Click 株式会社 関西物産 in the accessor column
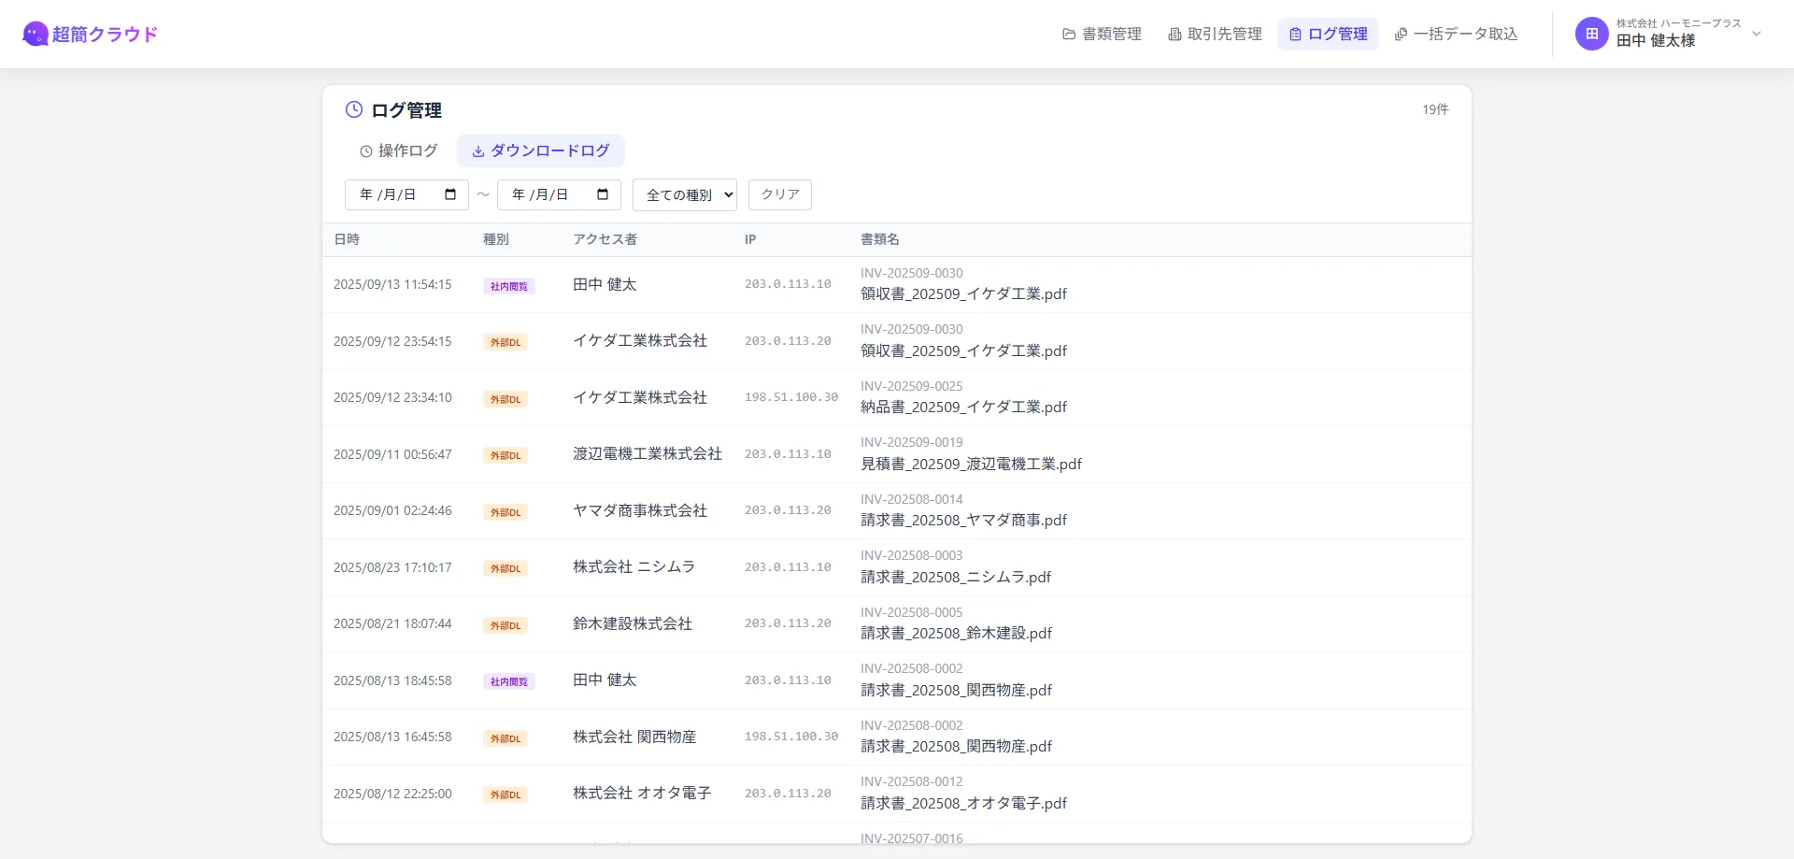Viewport: 1794px width, 859px height. [x=634, y=737]
